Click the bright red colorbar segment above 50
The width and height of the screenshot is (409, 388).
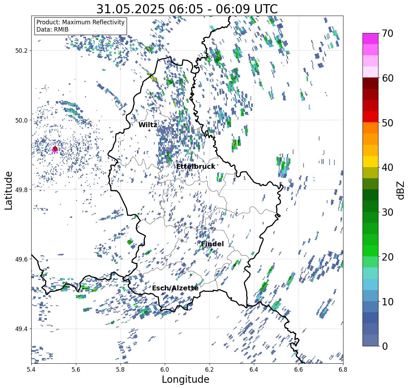pyautogui.click(x=370, y=117)
